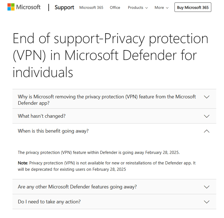This screenshot has height=218, width=224.
Task: Click the upward chevron on 'When is this benefit going away?'
Action: (207, 131)
